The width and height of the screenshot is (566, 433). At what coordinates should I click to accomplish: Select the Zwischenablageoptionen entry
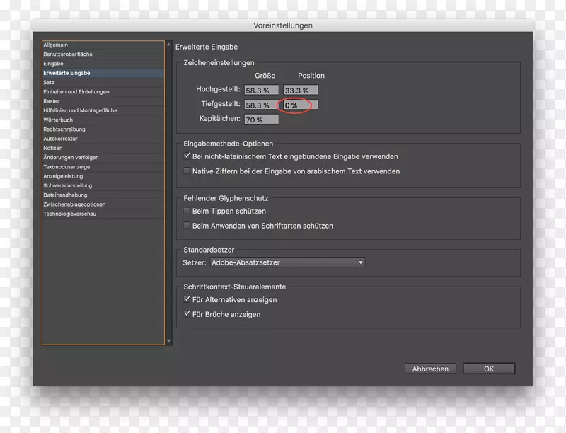[x=73, y=204]
